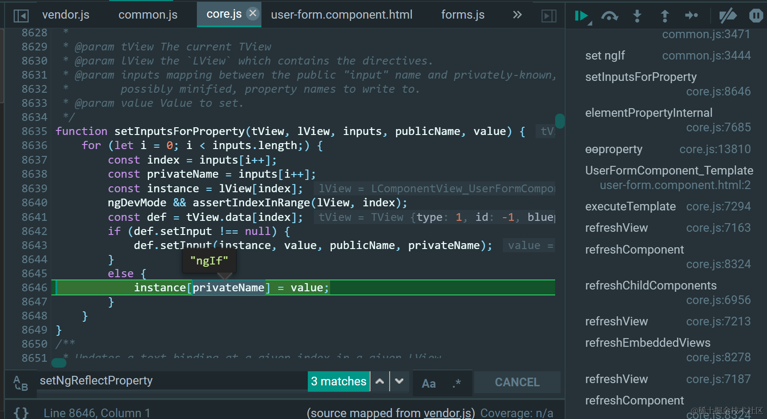Screen dimensions: 767x419
Task: Go to previous search match
Action: click(380, 381)
